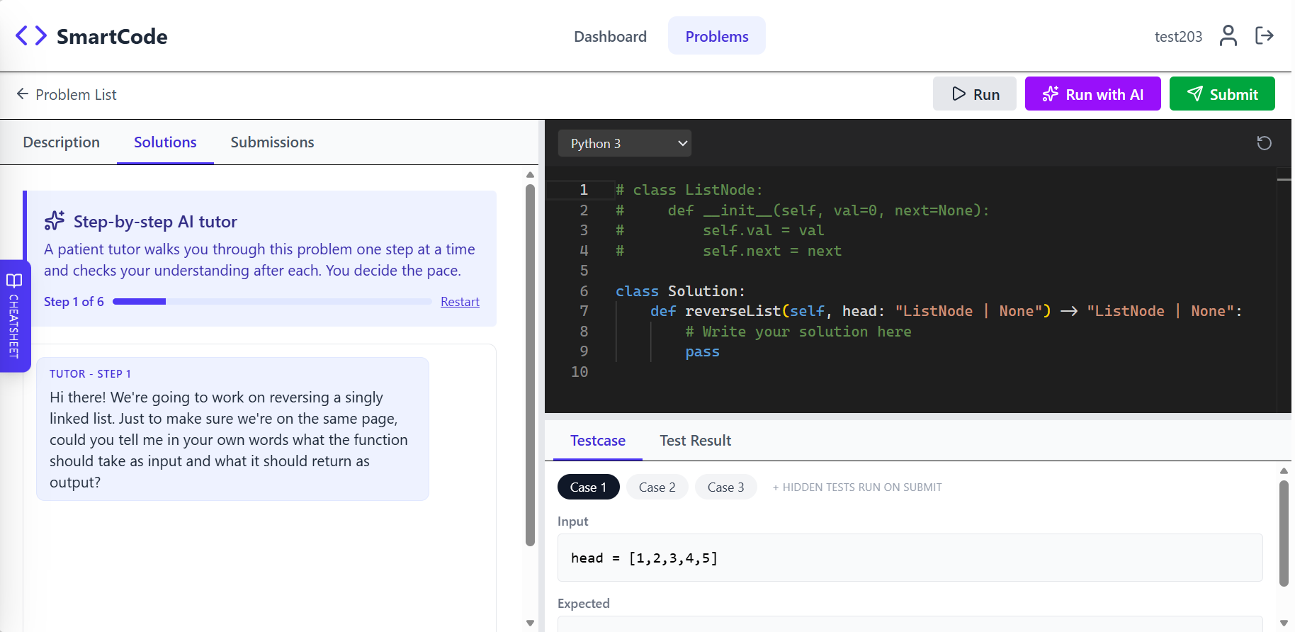
Task: Click the scroll-down arrow of testcase panel
Action: coord(1284,623)
